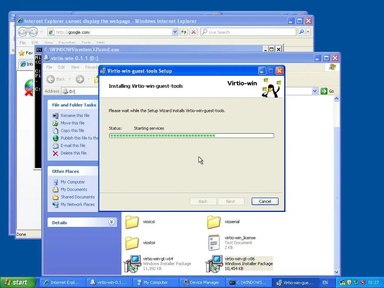Select the vioserial folder icon
Viewport: 384px width, 288px height.
tap(213, 222)
